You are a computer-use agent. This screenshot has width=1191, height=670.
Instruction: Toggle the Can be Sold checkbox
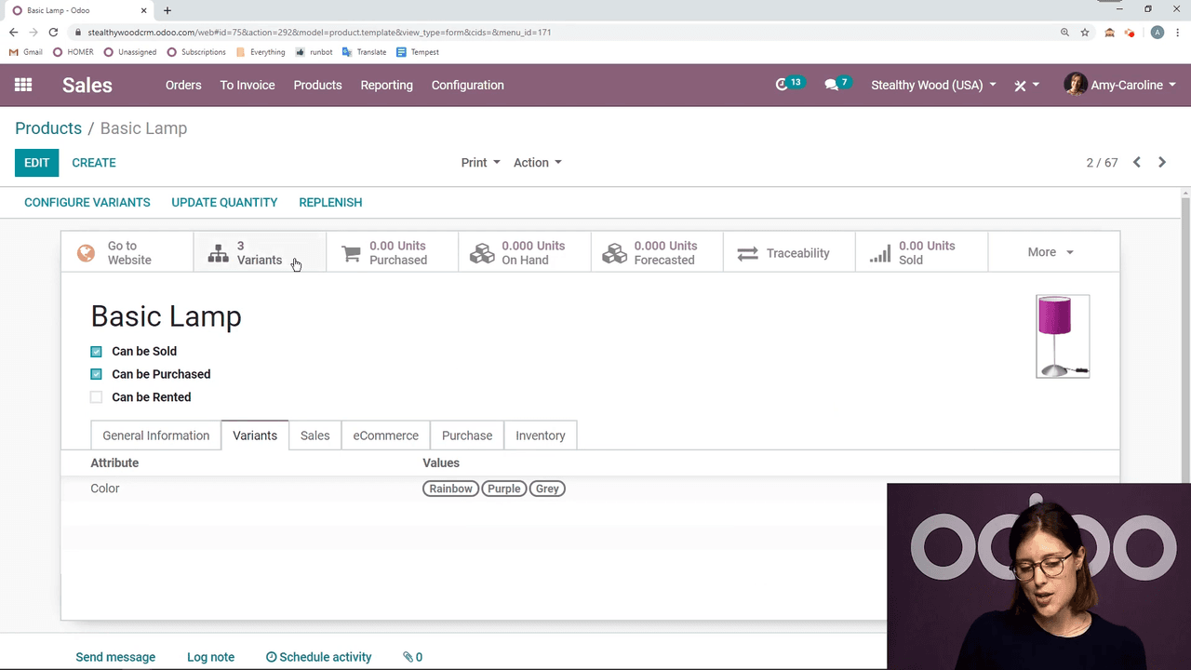pos(96,352)
